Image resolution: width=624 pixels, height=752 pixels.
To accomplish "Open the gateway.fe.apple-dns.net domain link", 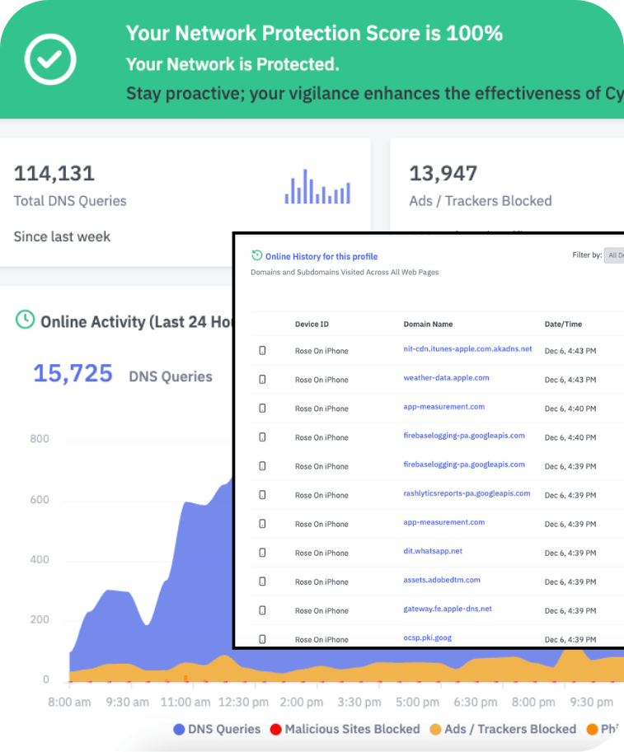I will 448,609.
